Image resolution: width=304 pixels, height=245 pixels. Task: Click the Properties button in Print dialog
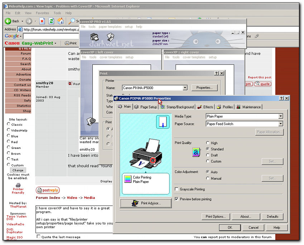[204, 88]
